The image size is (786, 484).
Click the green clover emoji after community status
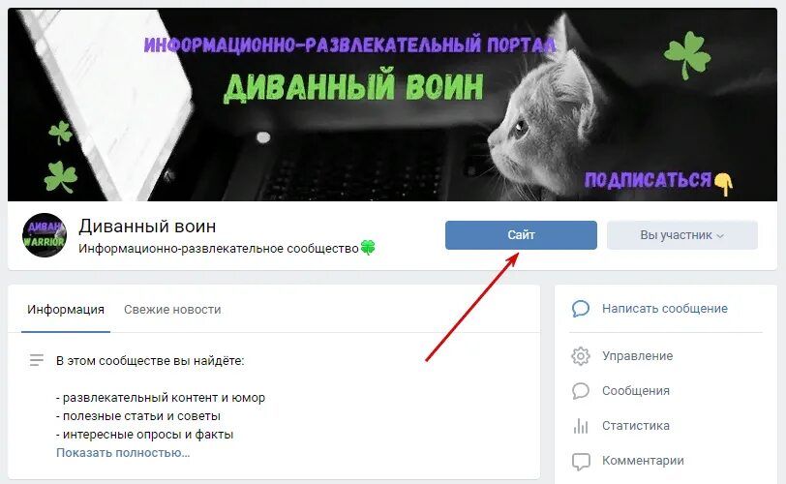[x=368, y=248]
